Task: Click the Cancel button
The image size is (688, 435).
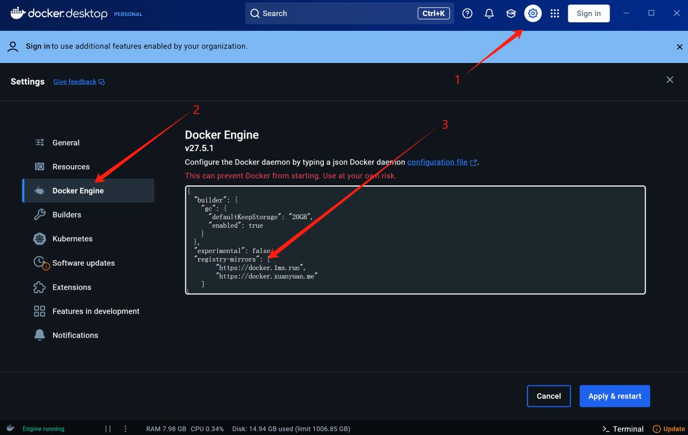Action: (549, 396)
